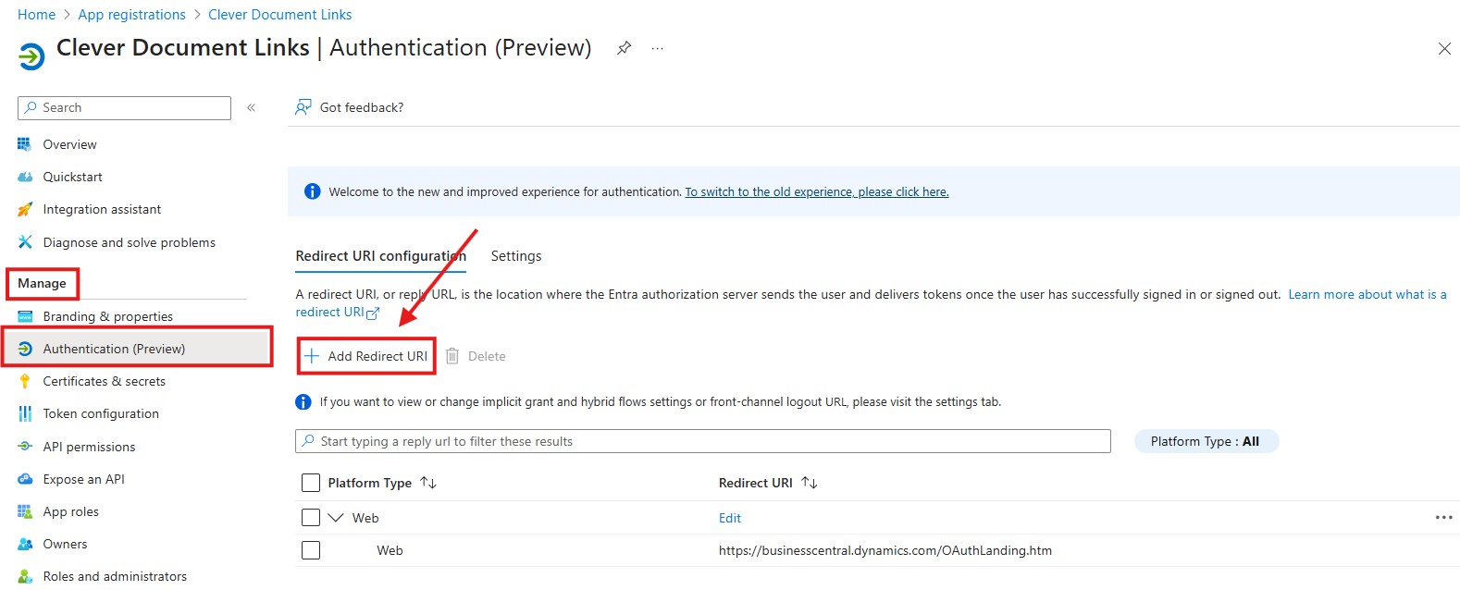This screenshot has width=1460, height=590.
Task: Click the Quickstart cloud icon
Action: click(25, 177)
